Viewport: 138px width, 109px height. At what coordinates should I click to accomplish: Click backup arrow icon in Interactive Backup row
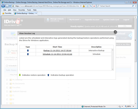[28, 51]
